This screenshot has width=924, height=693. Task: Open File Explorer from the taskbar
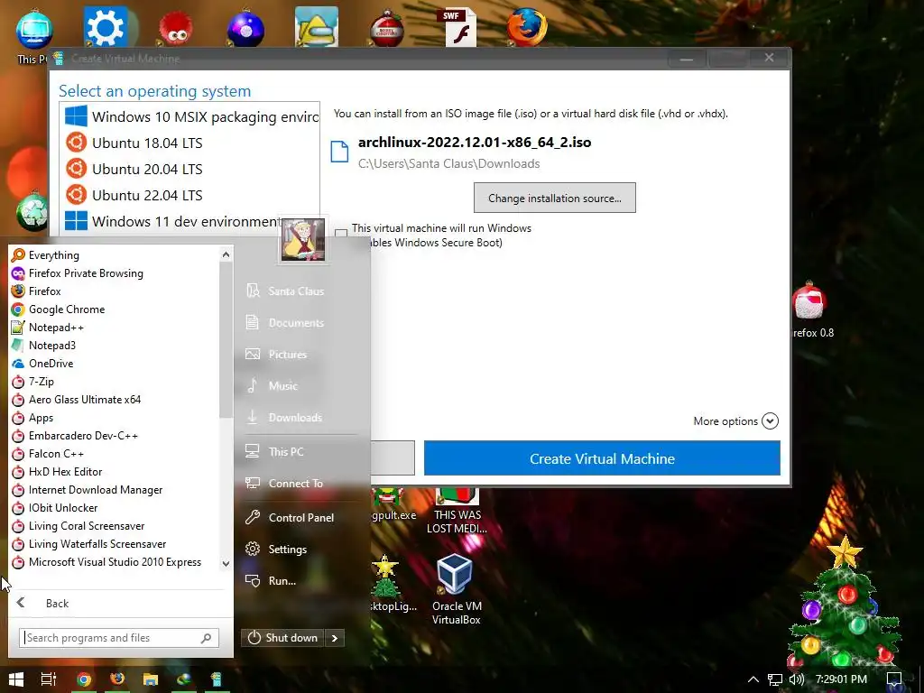coord(151,679)
